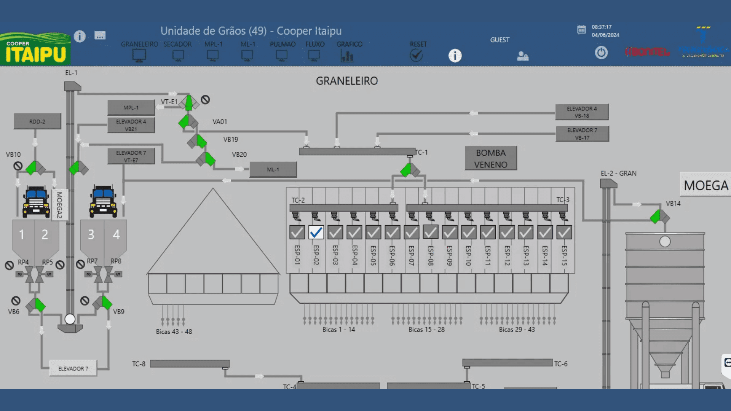The height and width of the screenshot is (411, 731).
Task: Toggle diverter valve VB6
Action: (35, 305)
